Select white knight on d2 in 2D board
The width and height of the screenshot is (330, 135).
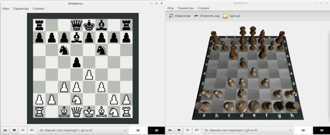click(x=77, y=99)
